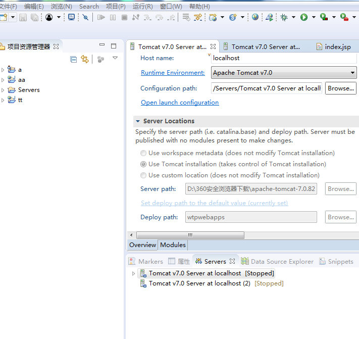Switch to the Modules tab
Viewport: 359px width, 339px height.
(173, 245)
